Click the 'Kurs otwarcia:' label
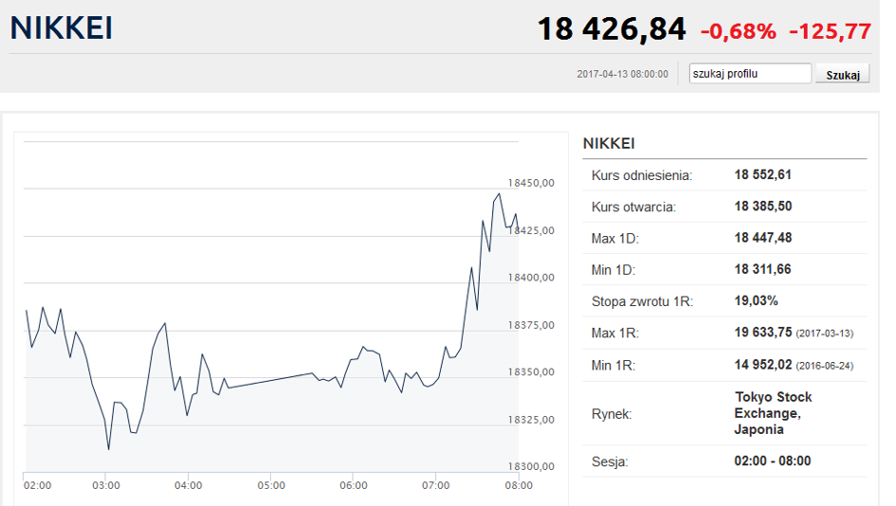This screenshot has width=896, height=506. click(x=633, y=207)
